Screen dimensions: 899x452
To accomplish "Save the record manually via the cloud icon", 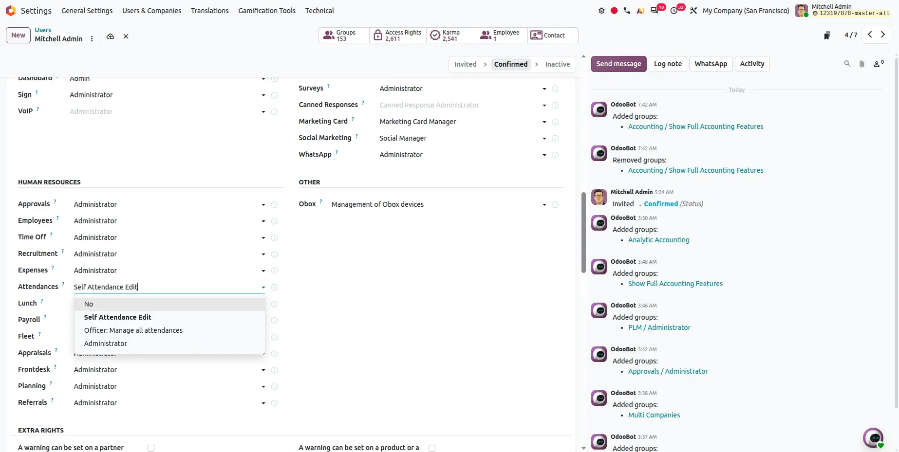I will 111,36.
